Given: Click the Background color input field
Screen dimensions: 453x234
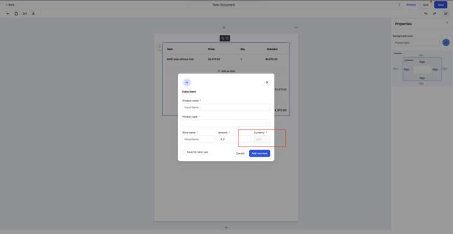Looking at the screenshot, I should 416,43.
